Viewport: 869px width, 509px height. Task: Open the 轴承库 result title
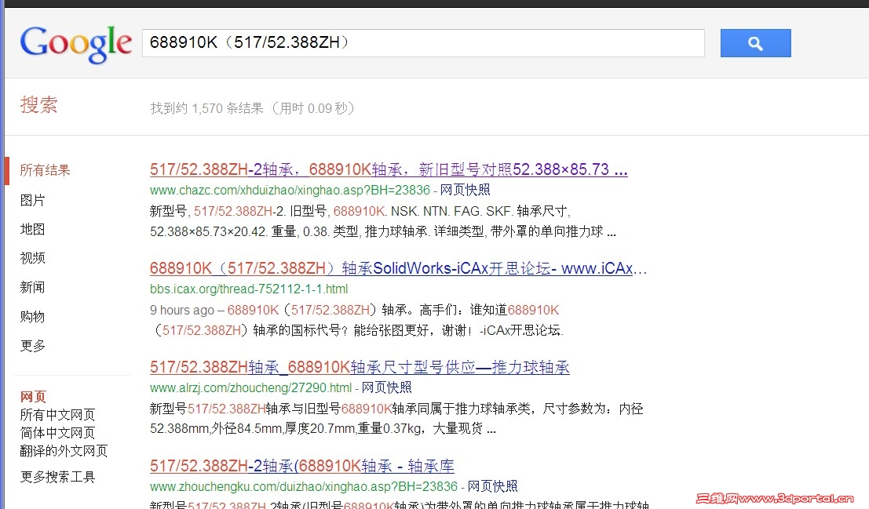click(302, 466)
